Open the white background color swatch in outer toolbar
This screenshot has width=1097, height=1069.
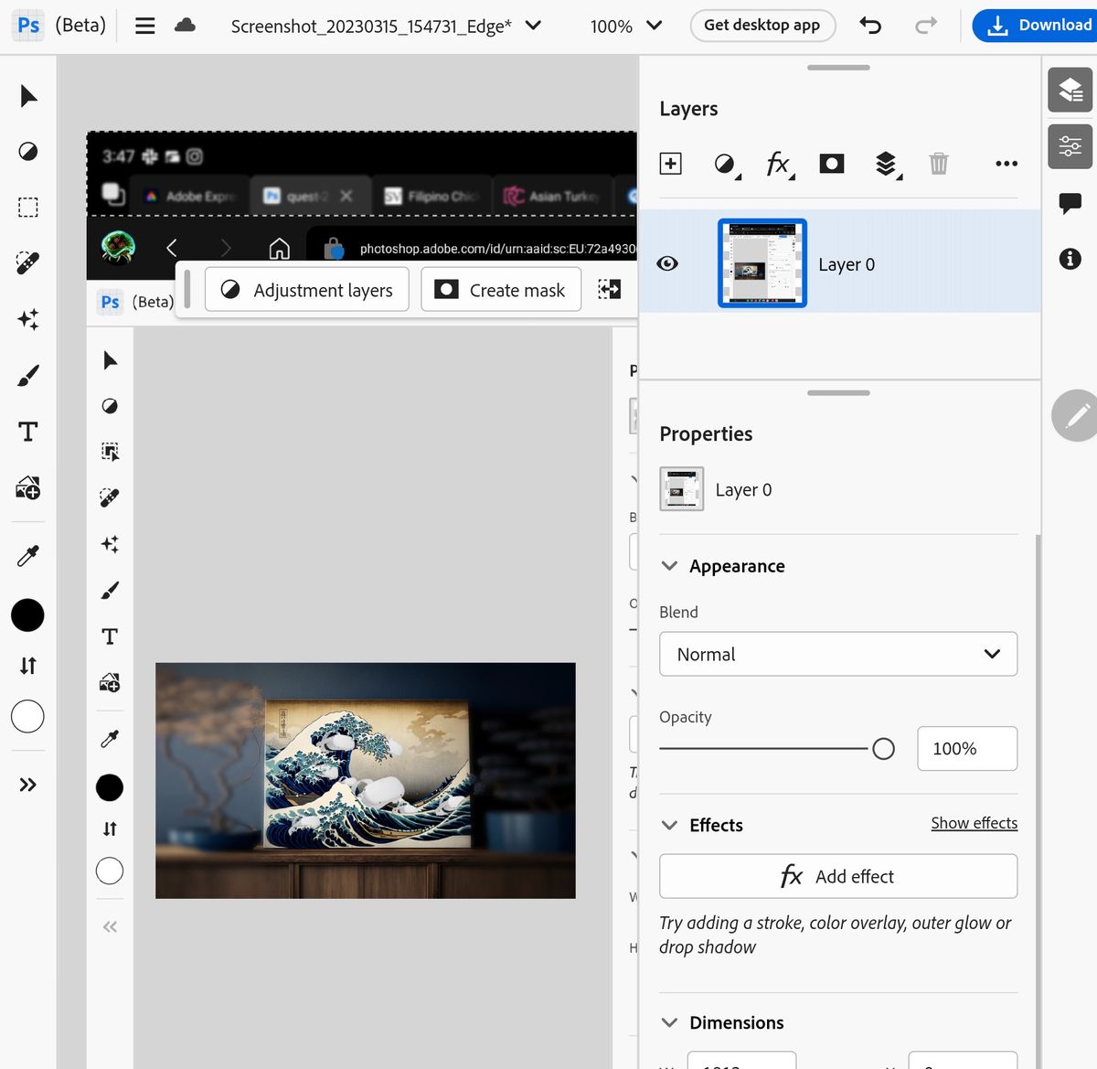27,716
